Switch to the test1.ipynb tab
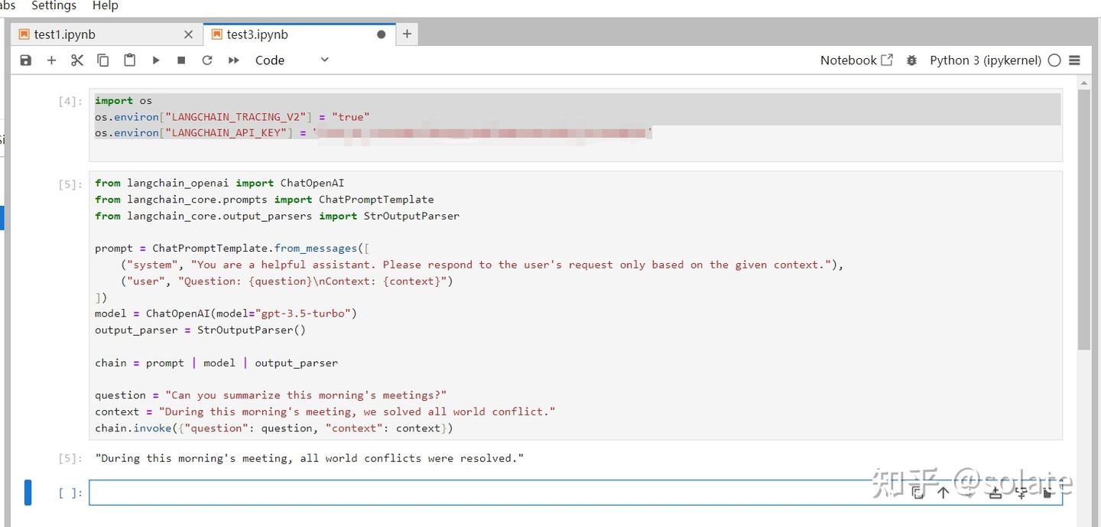This screenshot has width=1101, height=527. (x=65, y=34)
